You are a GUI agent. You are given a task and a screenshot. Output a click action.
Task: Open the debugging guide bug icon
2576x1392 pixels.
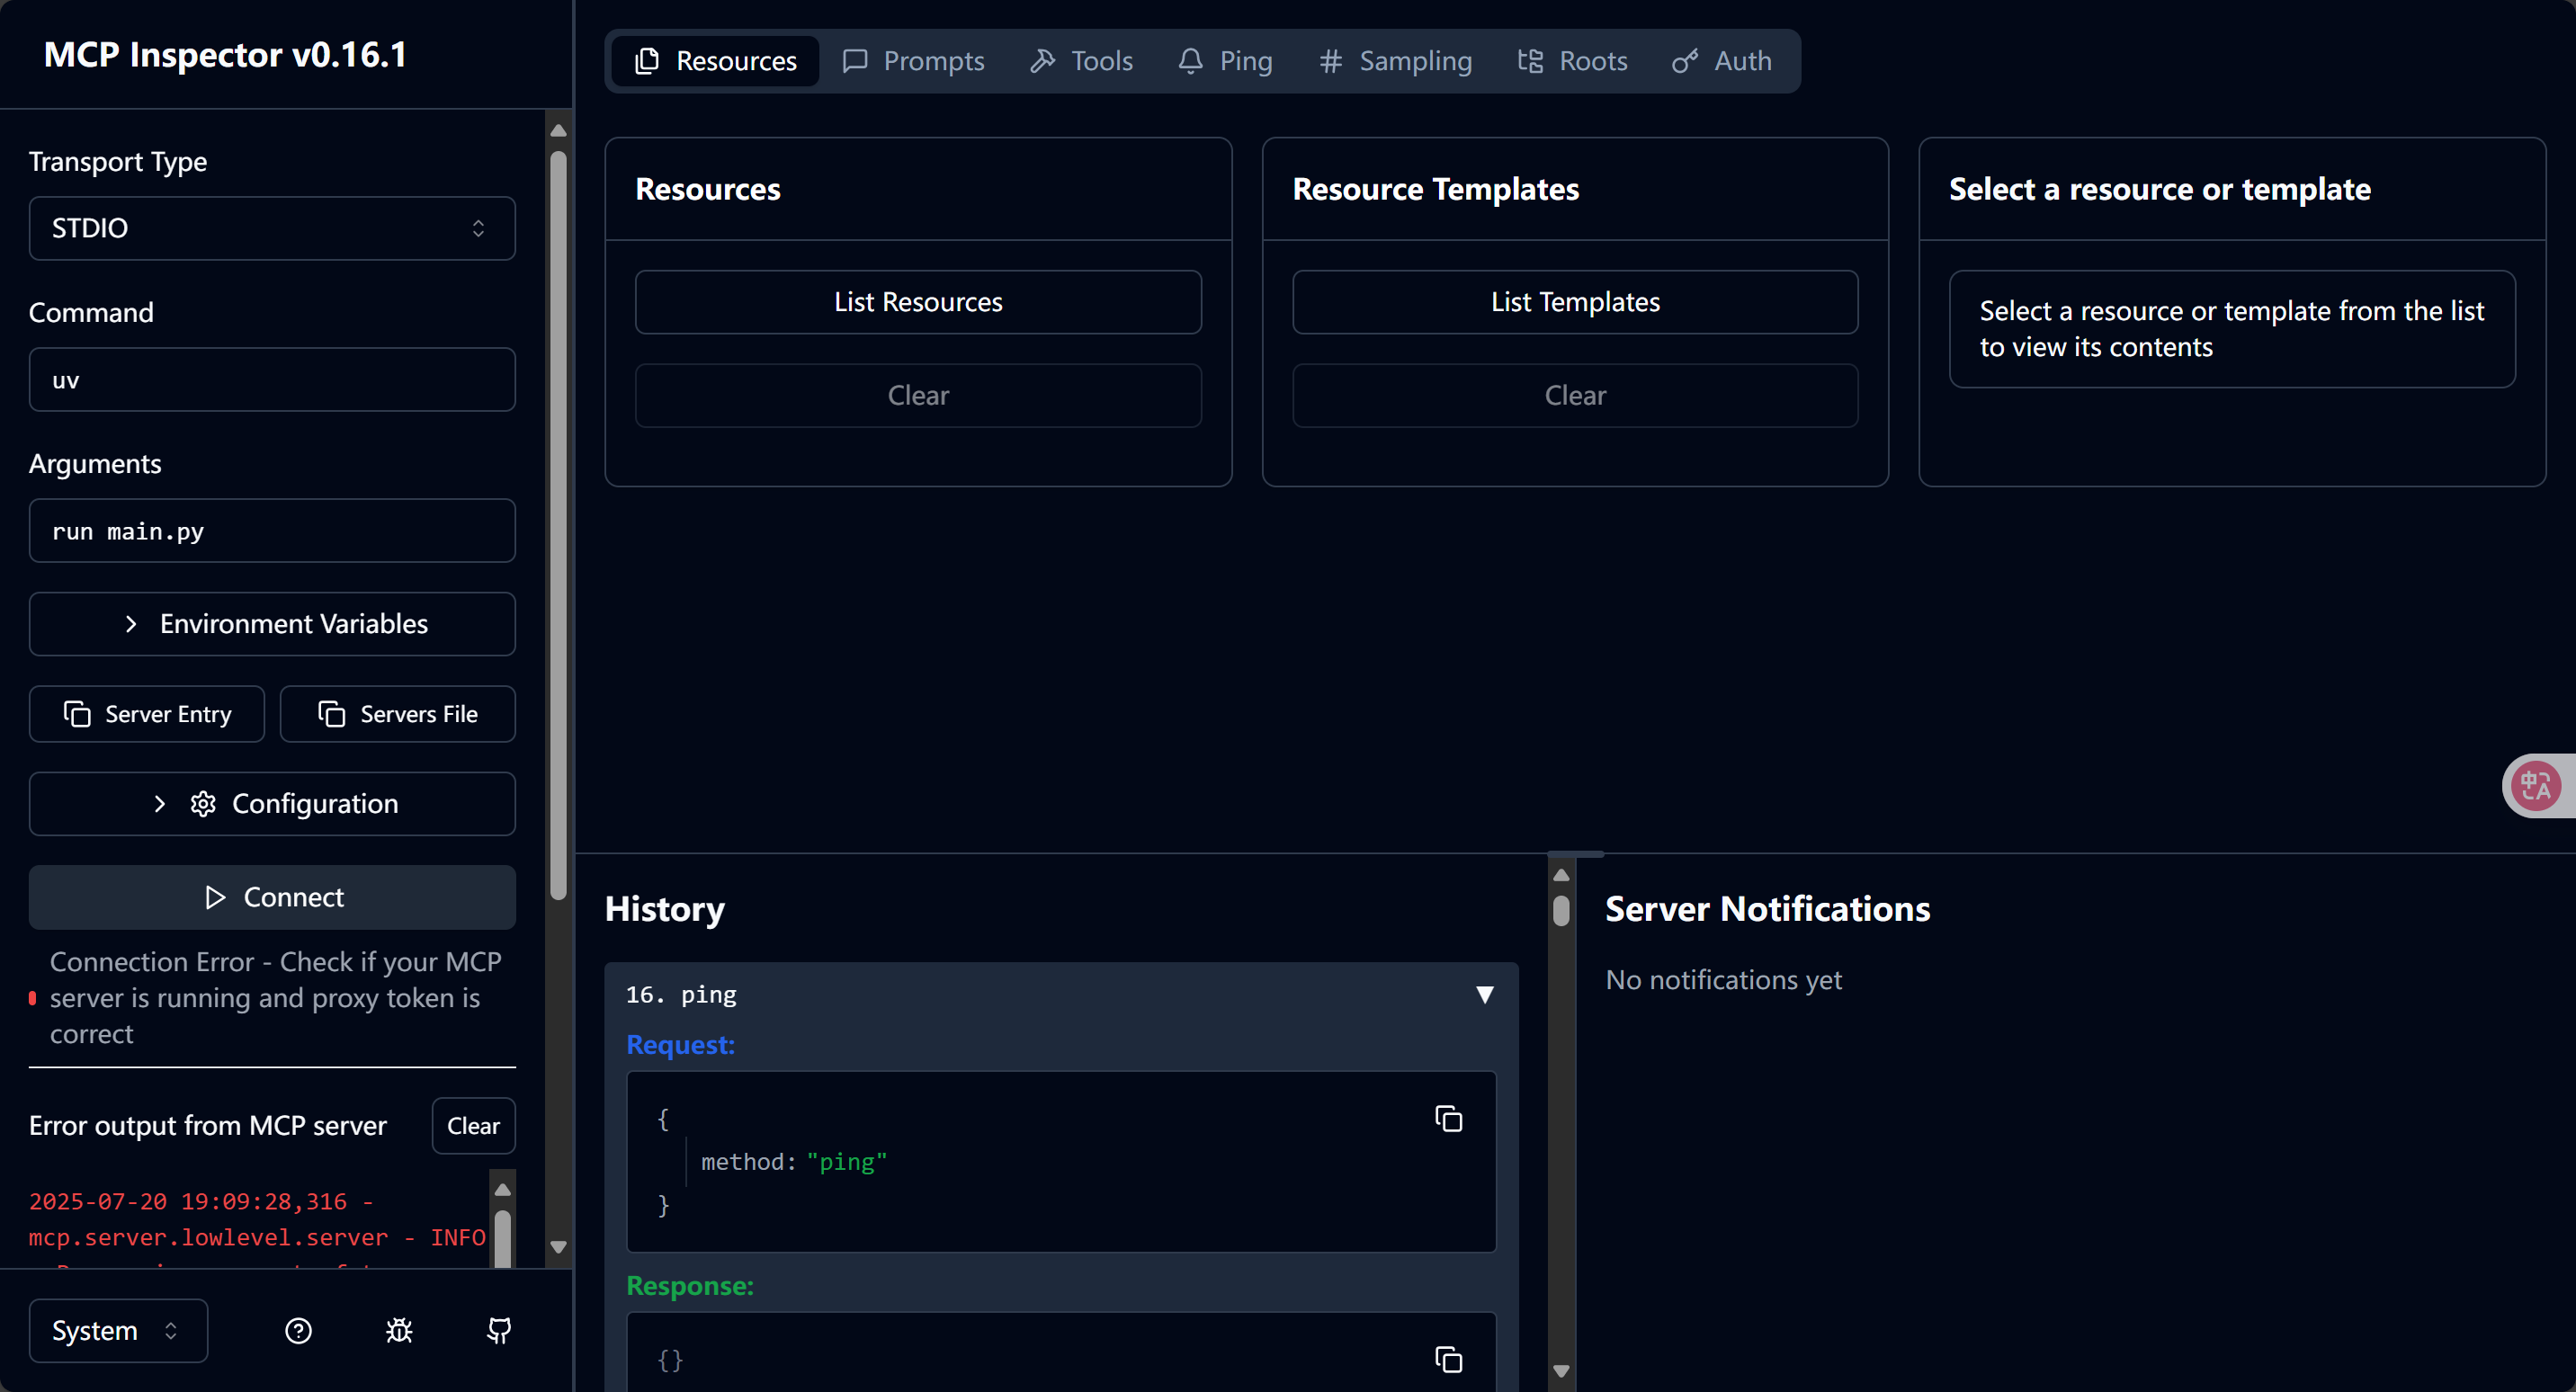[399, 1330]
